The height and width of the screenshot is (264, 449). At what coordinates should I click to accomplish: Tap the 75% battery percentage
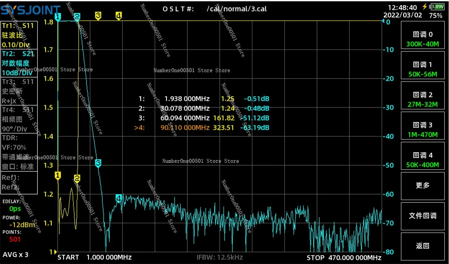435,15
